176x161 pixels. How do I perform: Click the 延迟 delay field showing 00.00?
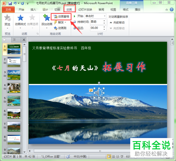96,28
